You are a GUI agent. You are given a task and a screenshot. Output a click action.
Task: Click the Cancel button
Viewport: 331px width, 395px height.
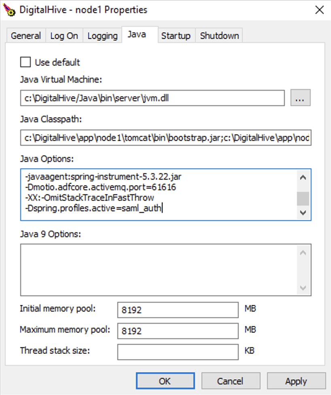tap(230, 381)
